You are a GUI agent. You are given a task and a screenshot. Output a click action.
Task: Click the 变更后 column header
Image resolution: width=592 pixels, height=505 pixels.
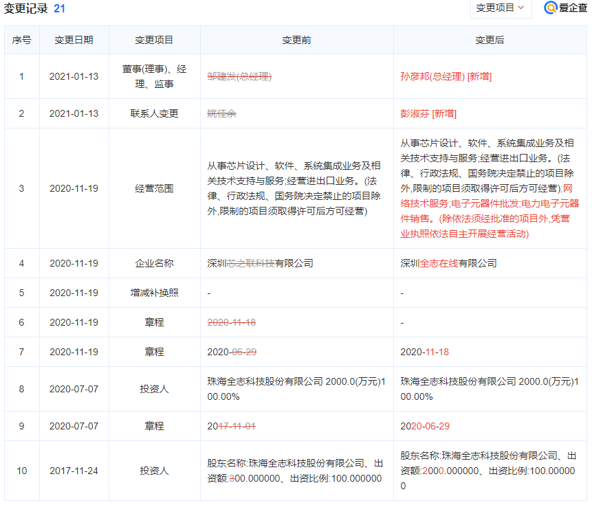click(490, 40)
